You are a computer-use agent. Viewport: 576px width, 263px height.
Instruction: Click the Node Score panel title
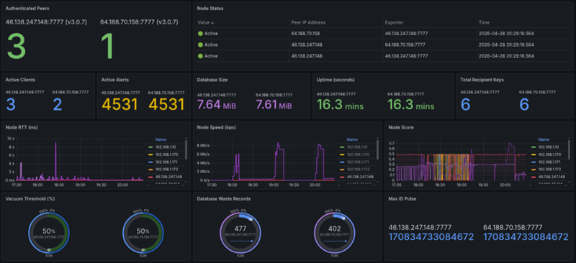(401, 127)
